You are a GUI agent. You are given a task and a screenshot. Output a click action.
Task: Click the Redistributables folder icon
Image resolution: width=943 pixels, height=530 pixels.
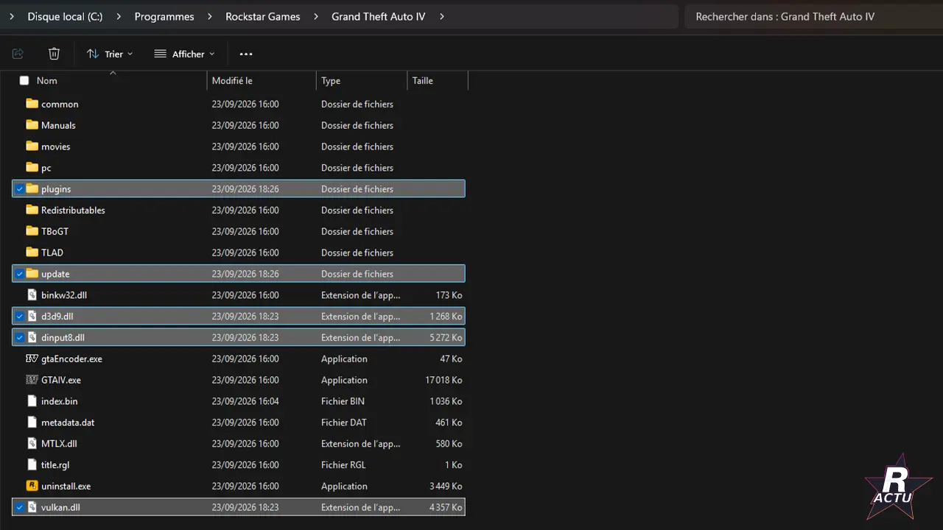point(32,210)
